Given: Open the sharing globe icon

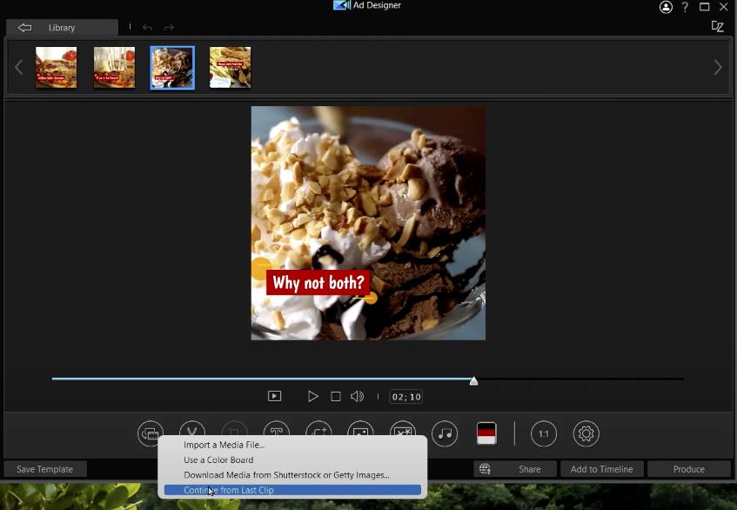Looking at the screenshot, I should (485, 468).
